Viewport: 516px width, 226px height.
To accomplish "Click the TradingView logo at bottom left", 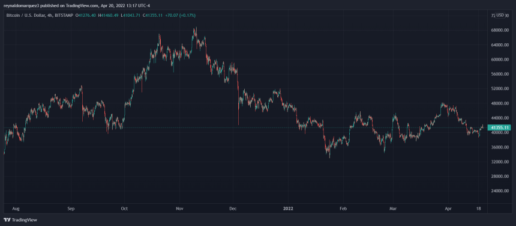I will click(x=20, y=220).
